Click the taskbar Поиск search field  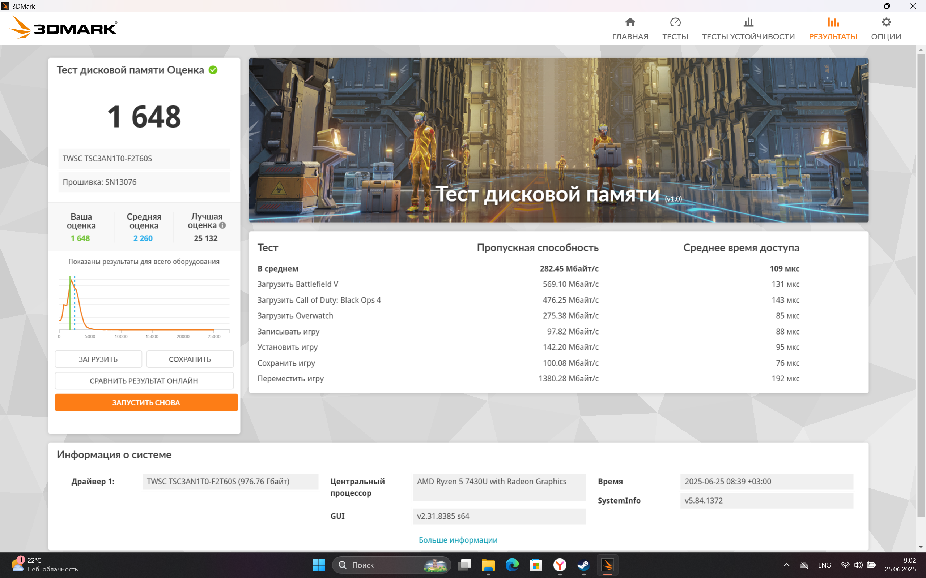[x=391, y=565]
